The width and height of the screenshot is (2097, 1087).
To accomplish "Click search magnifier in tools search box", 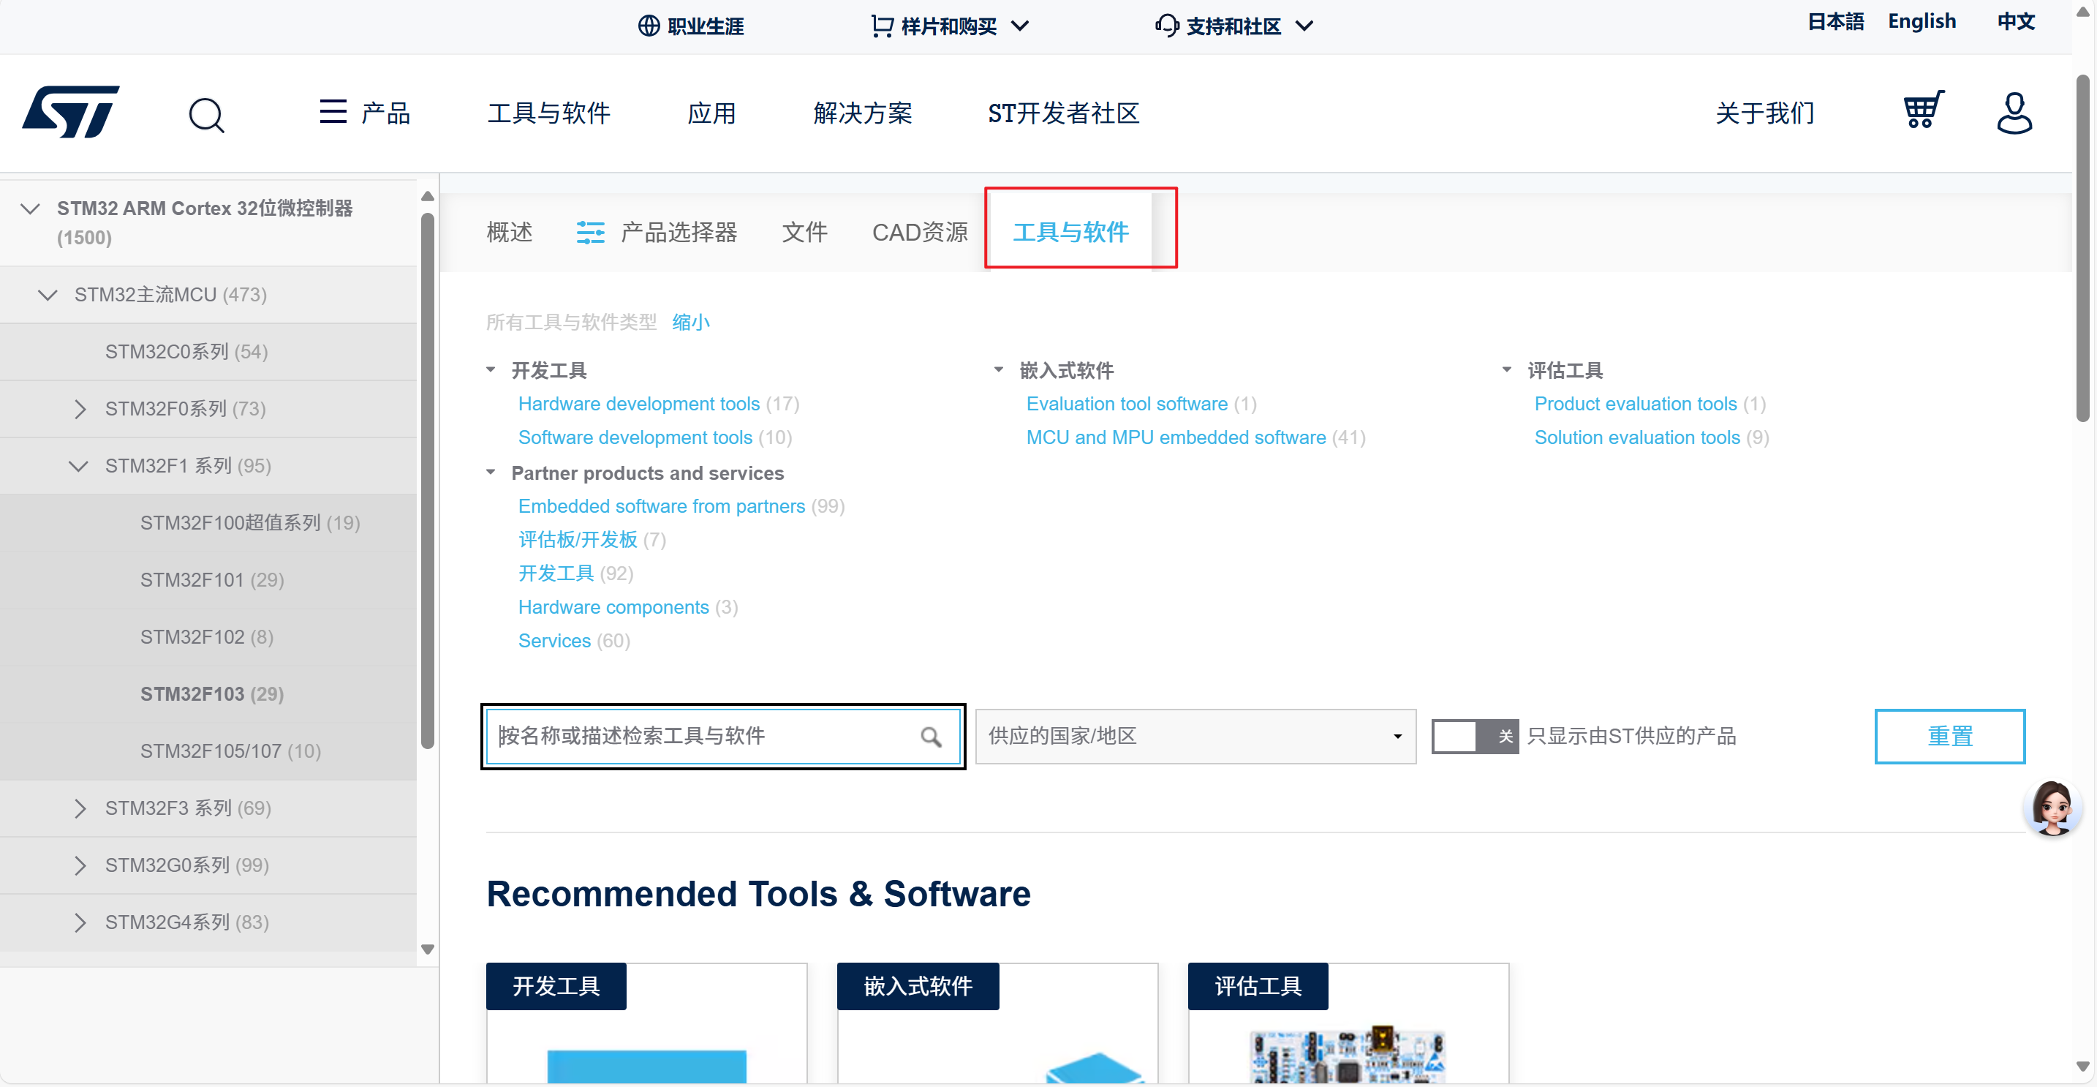I will pos(931,736).
